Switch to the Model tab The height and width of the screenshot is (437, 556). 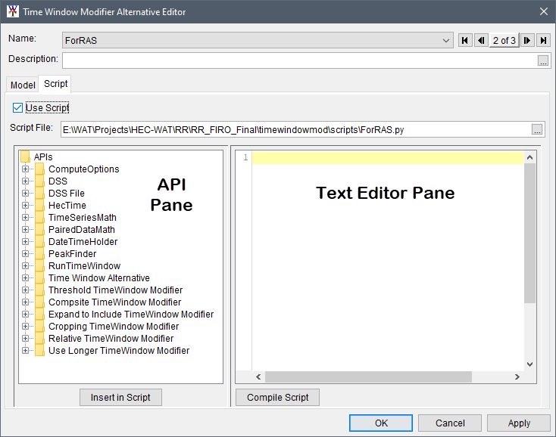click(22, 85)
